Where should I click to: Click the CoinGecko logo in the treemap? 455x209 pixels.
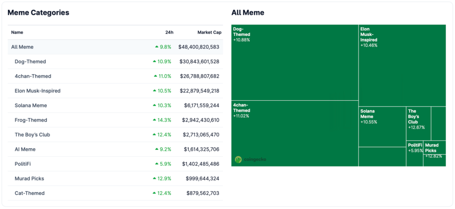251,159
